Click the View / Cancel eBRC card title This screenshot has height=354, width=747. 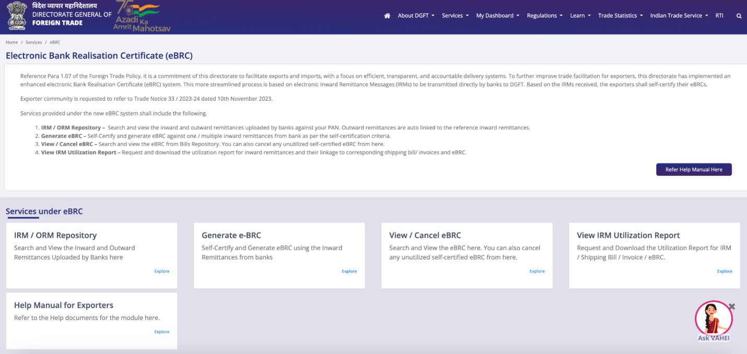pos(425,235)
